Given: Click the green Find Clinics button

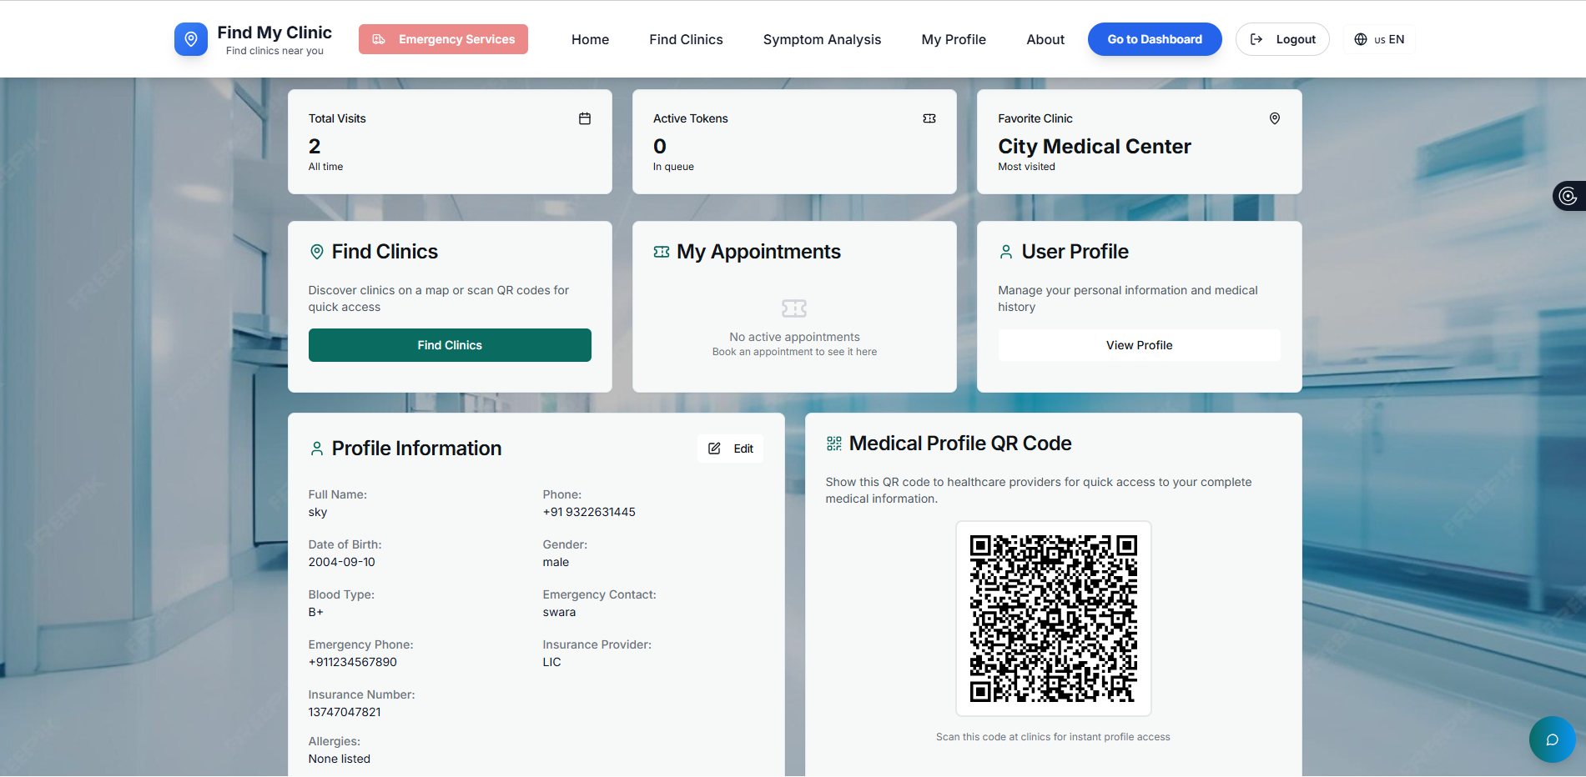Looking at the screenshot, I should click(x=450, y=345).
